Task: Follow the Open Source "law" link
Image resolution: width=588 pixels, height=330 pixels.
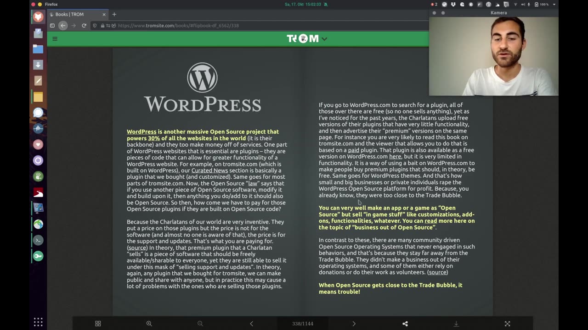Action: 253,183
